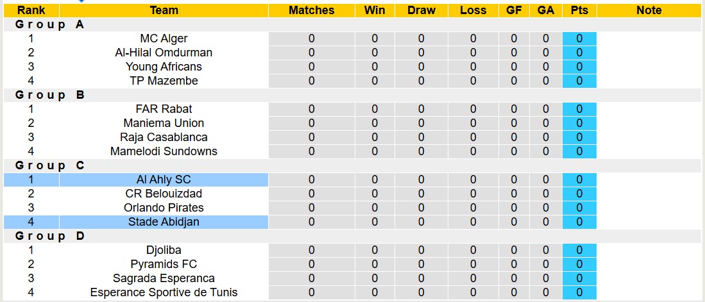Select TP Mazembe in Group A
This screenshot has height=302, width=705.
click(164, 81)
